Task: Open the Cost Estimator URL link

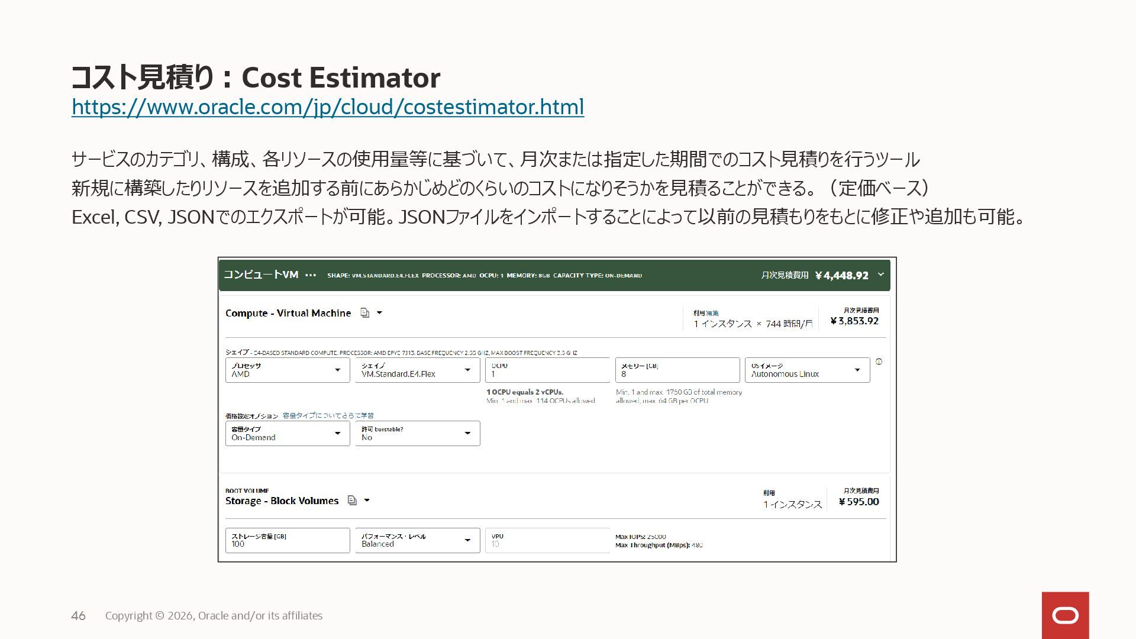Action: click(x=327, y=107)
